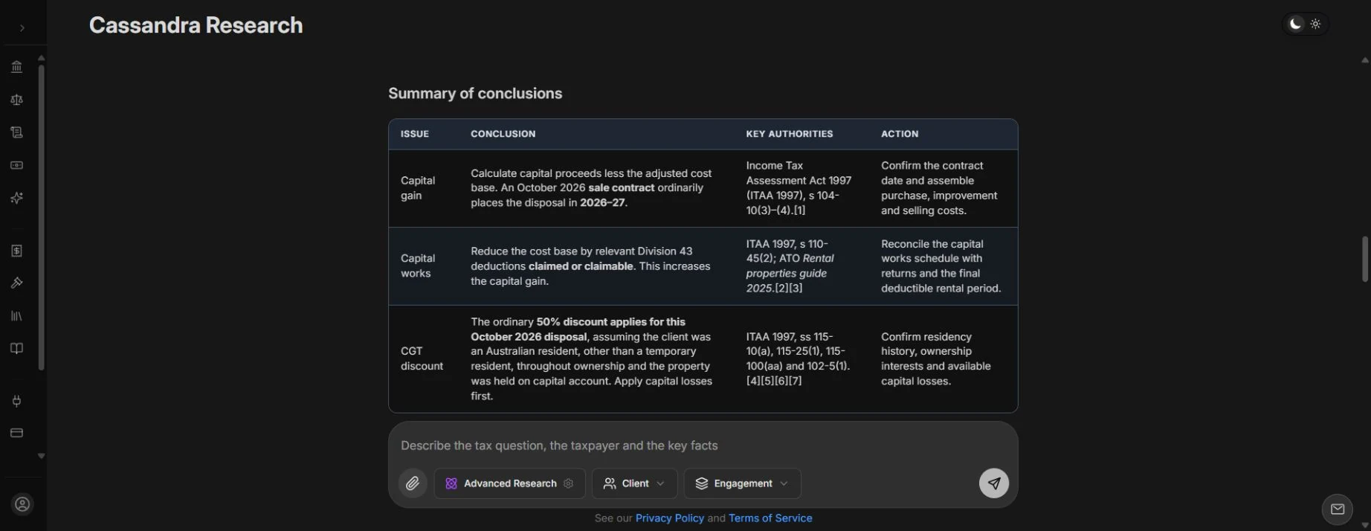Focus the tax question input field
The image size is (1371, 531).
pos(703,445)
